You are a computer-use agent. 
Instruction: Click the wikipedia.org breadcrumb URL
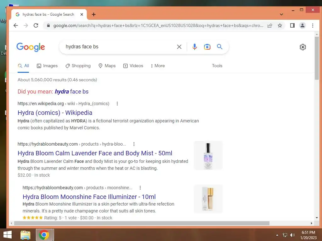64,104
